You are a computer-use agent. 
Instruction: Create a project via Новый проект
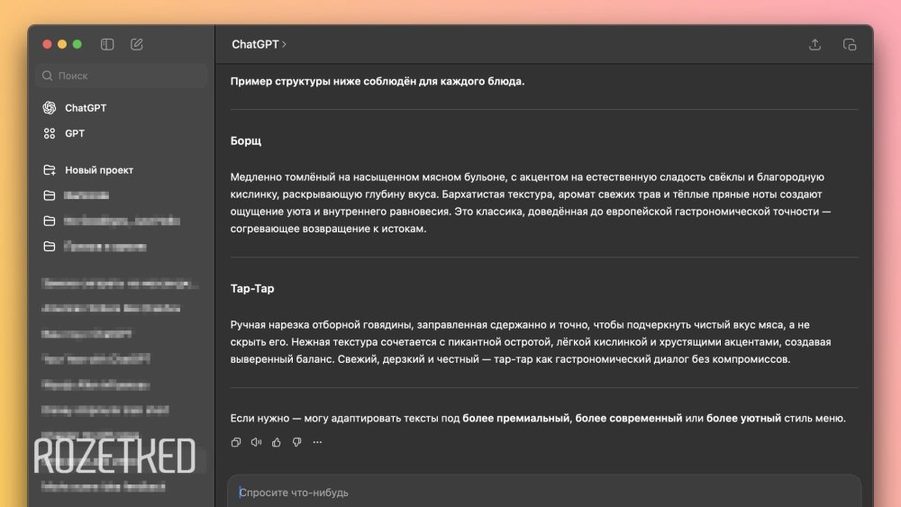(x=98, y=170)
